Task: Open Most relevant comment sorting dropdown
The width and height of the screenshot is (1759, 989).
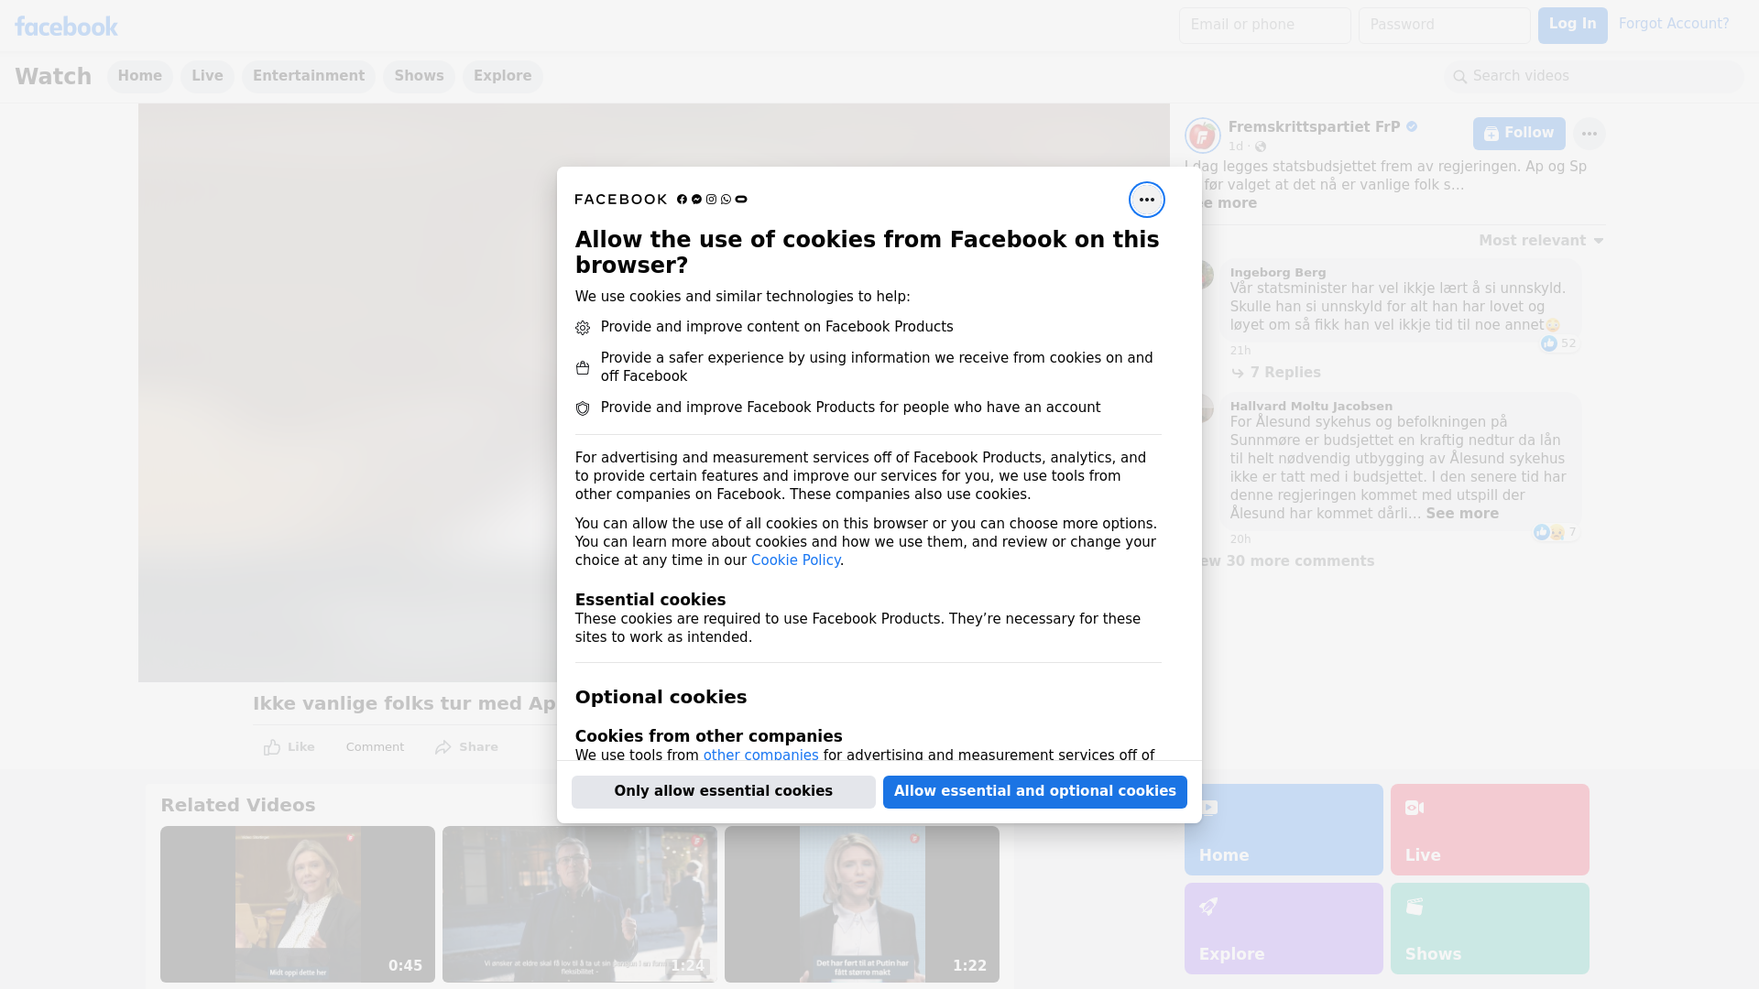Action: pos(1541,241)
